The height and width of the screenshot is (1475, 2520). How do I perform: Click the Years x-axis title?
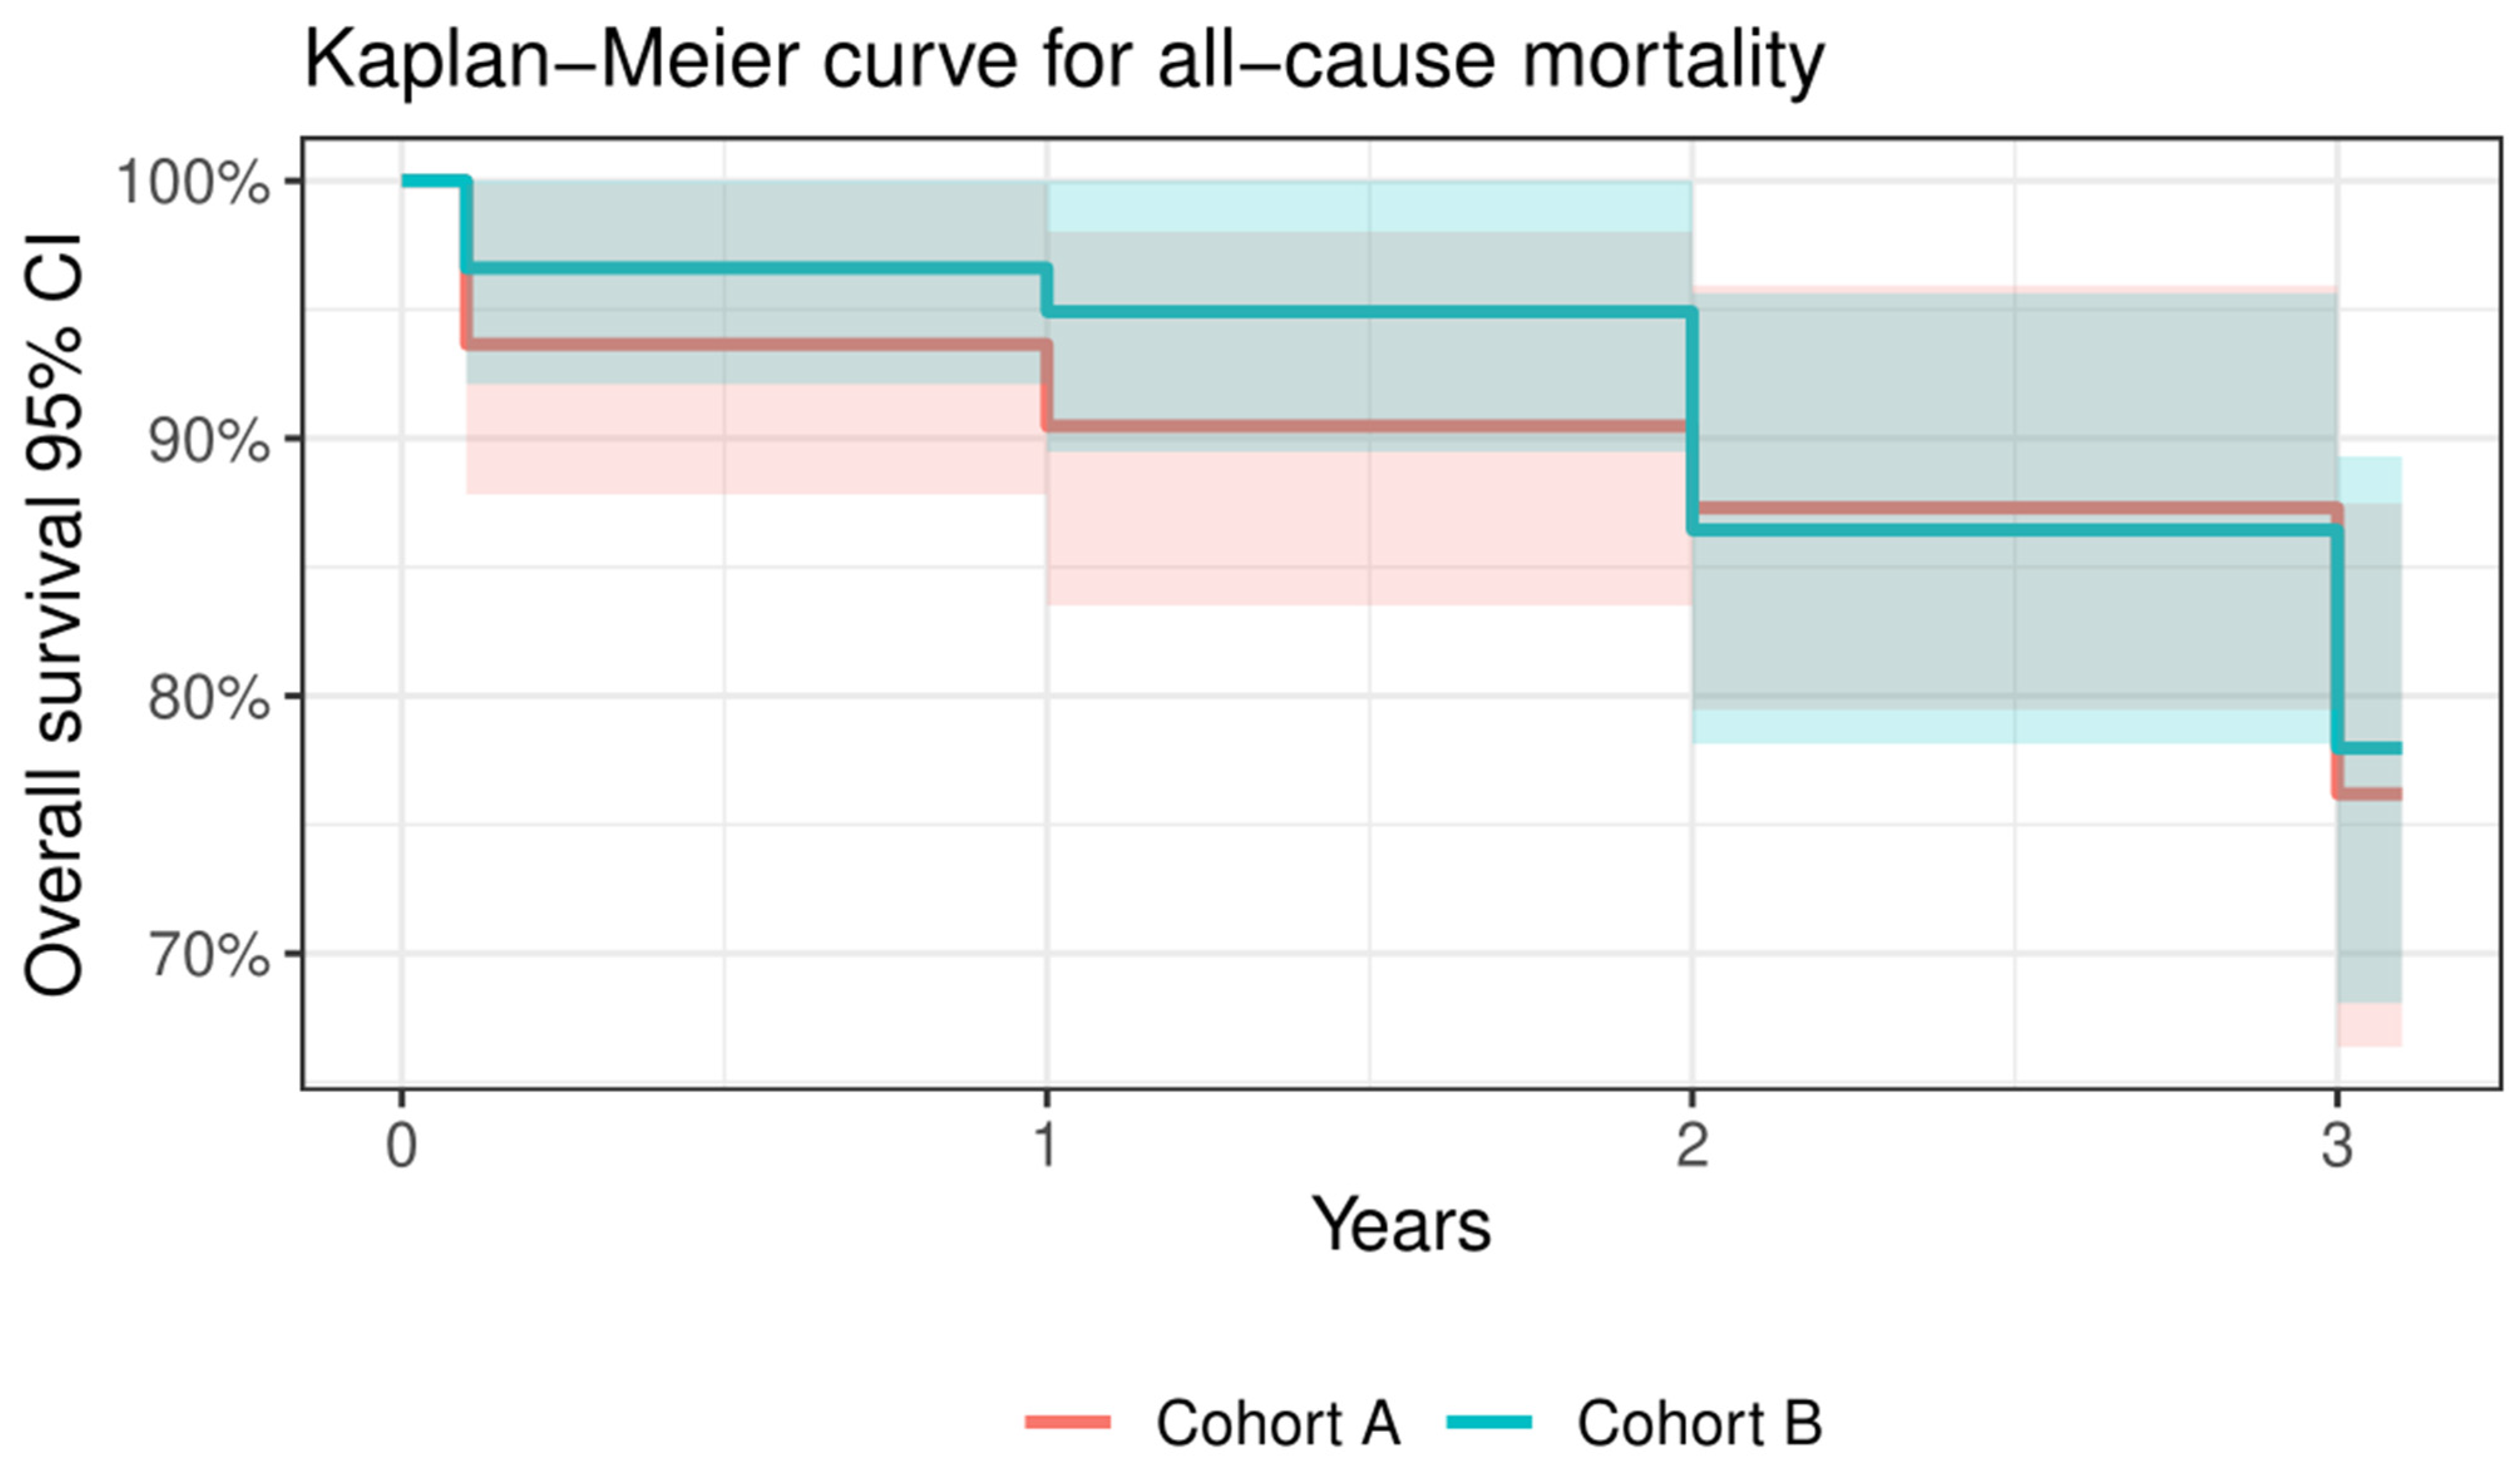point(1401,1225)
